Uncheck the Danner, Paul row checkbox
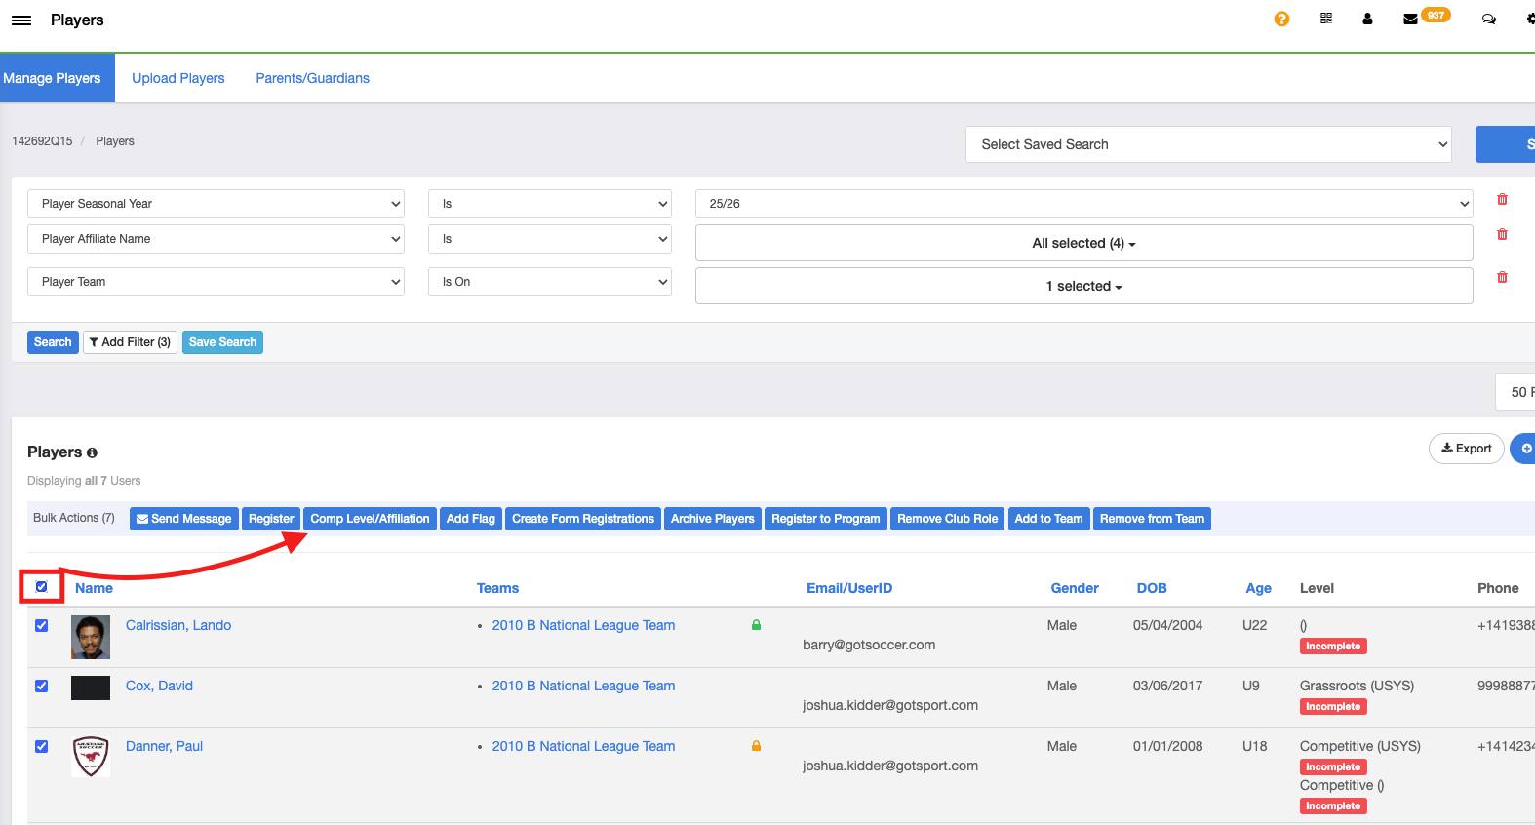 (42, 747)
